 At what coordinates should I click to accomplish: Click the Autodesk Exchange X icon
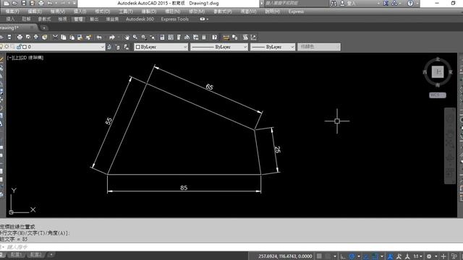386,3
